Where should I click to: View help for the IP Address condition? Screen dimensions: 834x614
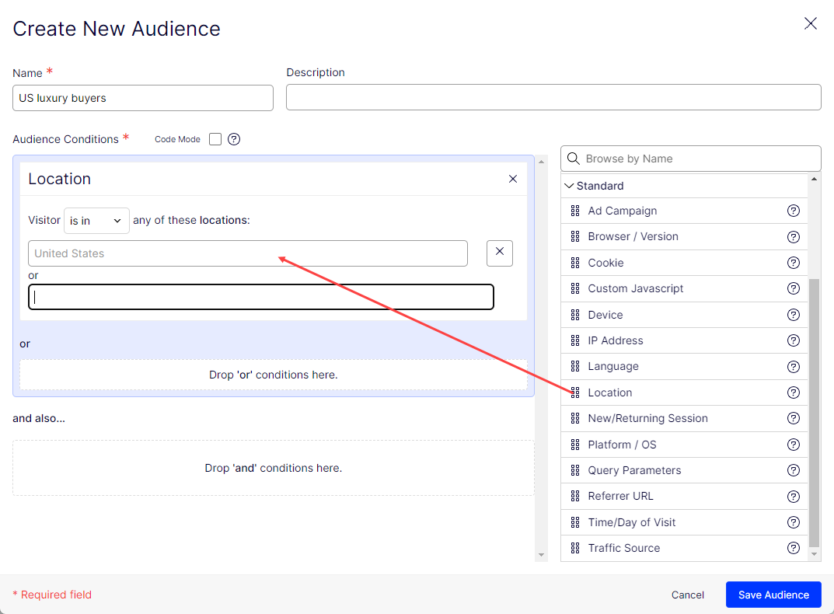tap(793, 340)
